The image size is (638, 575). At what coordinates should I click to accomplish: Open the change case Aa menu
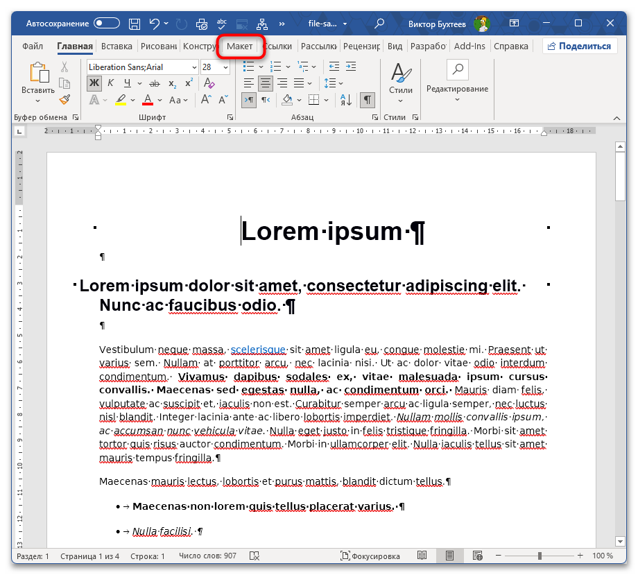[x=178, y=100]
